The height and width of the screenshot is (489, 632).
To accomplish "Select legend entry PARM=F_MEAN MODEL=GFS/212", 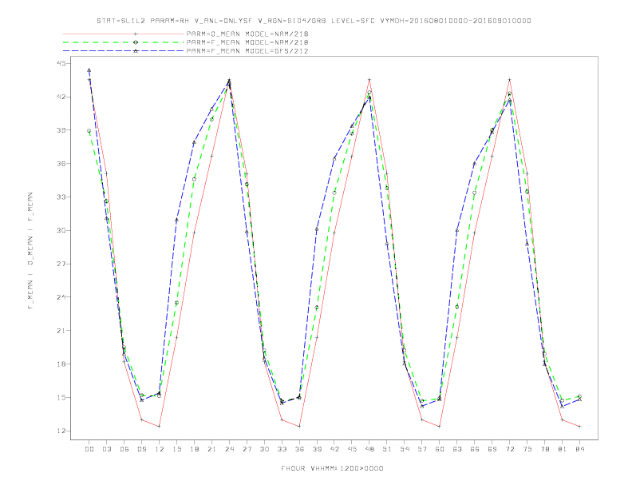I will tap(247, 51).
